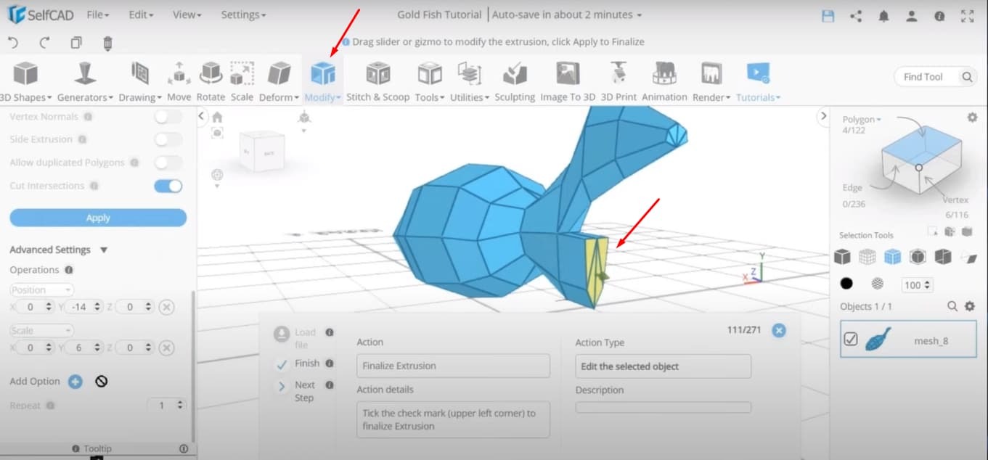
Task: Click Finish in the tutorial panel
Action: (307, 363)
